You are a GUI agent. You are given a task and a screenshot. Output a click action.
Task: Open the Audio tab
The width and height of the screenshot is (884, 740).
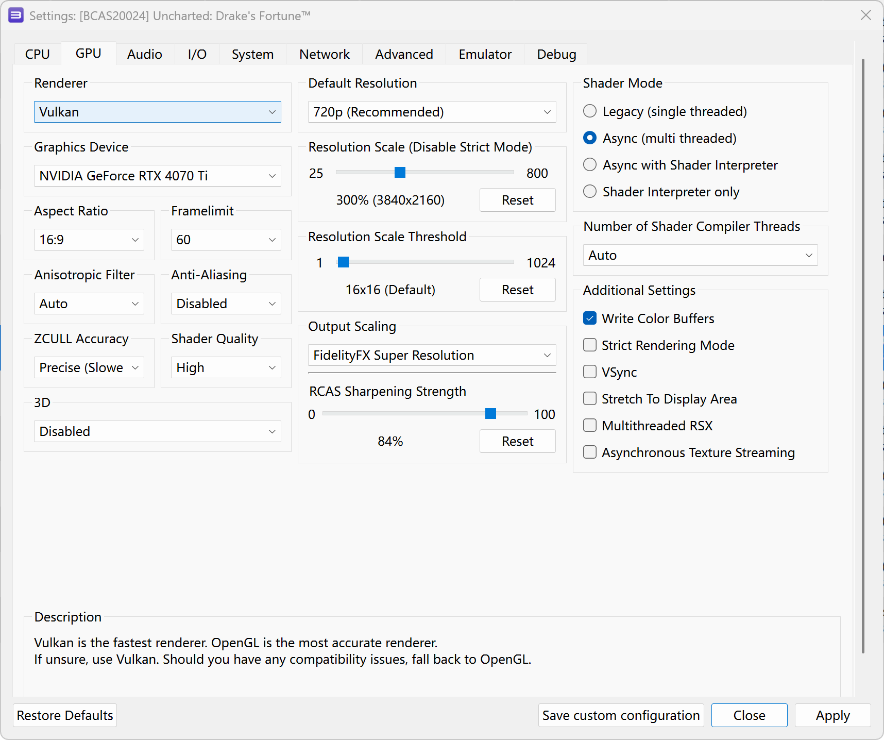coord(145,54)
